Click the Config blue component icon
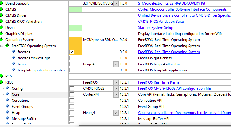 [x=7, y=88]
